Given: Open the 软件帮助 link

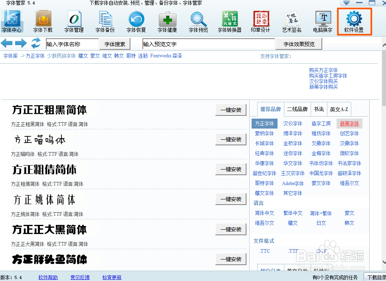Looking at the screenshot, I should tap(48, 277).
